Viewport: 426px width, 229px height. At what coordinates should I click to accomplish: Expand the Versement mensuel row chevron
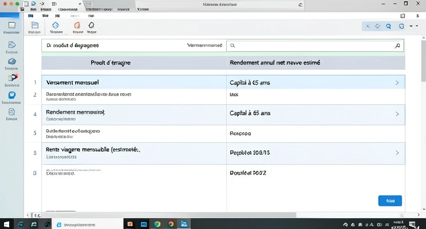(x=397, y=83)
